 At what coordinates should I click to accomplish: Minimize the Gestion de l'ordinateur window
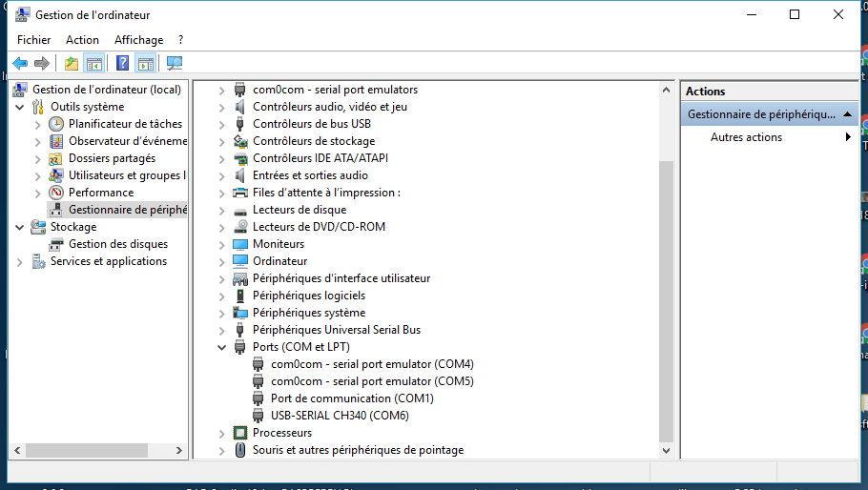752,14
